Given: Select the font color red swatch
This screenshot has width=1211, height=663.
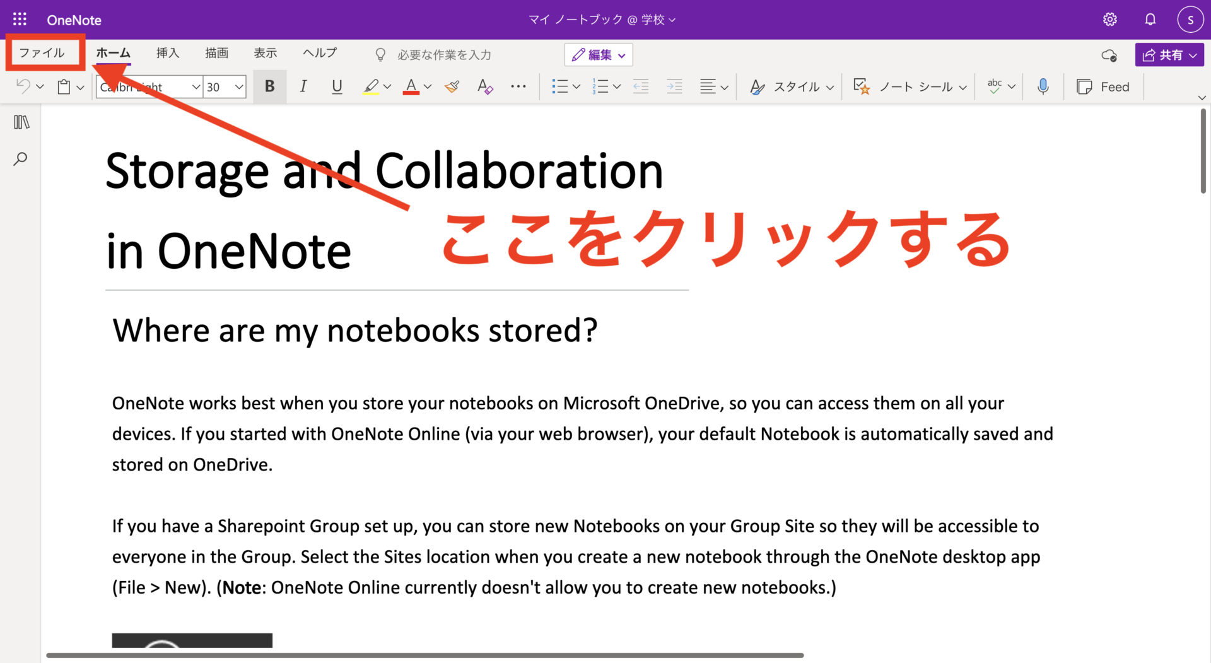Looking at the screenshot, I should pos(411,86).
